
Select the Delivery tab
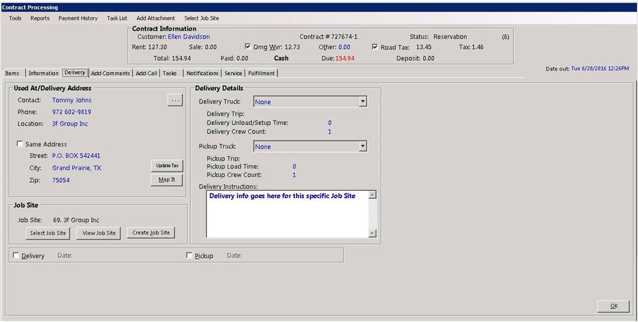75,72
